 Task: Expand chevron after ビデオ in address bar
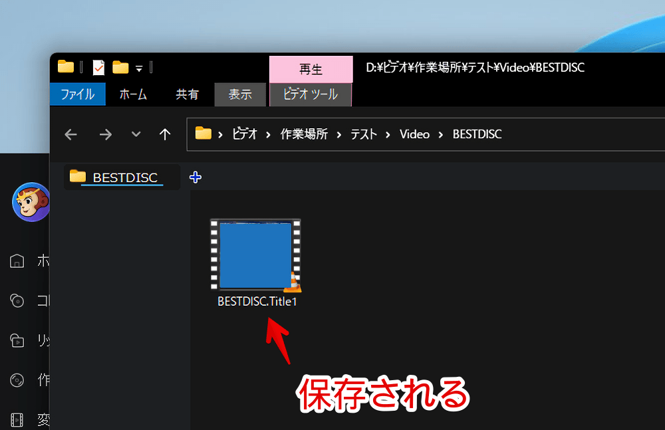[268, 135]
